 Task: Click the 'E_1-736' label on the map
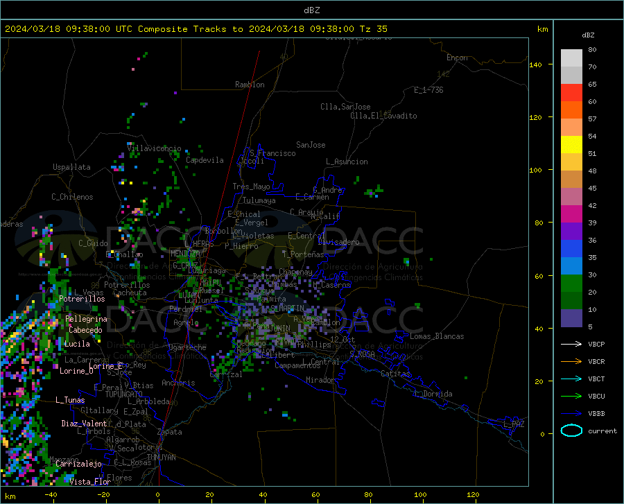(x=428, y=90)
